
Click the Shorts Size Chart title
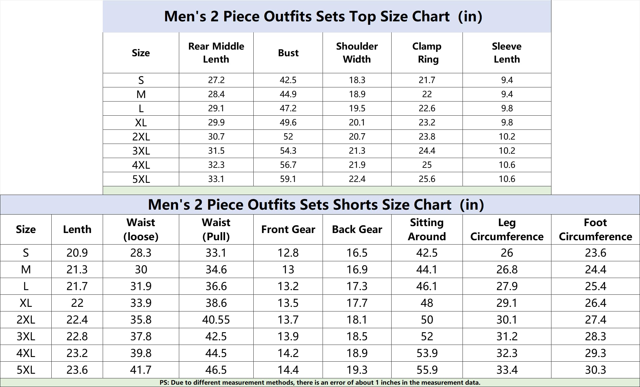click(316, 205)
